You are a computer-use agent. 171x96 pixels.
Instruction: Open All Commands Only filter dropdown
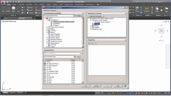75,57
